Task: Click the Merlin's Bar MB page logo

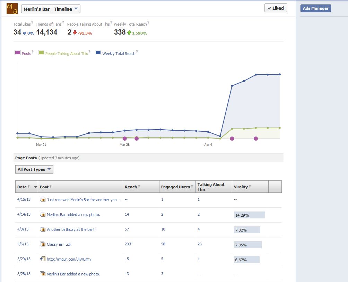Action: pyautogui.click(x=12, y=9)
